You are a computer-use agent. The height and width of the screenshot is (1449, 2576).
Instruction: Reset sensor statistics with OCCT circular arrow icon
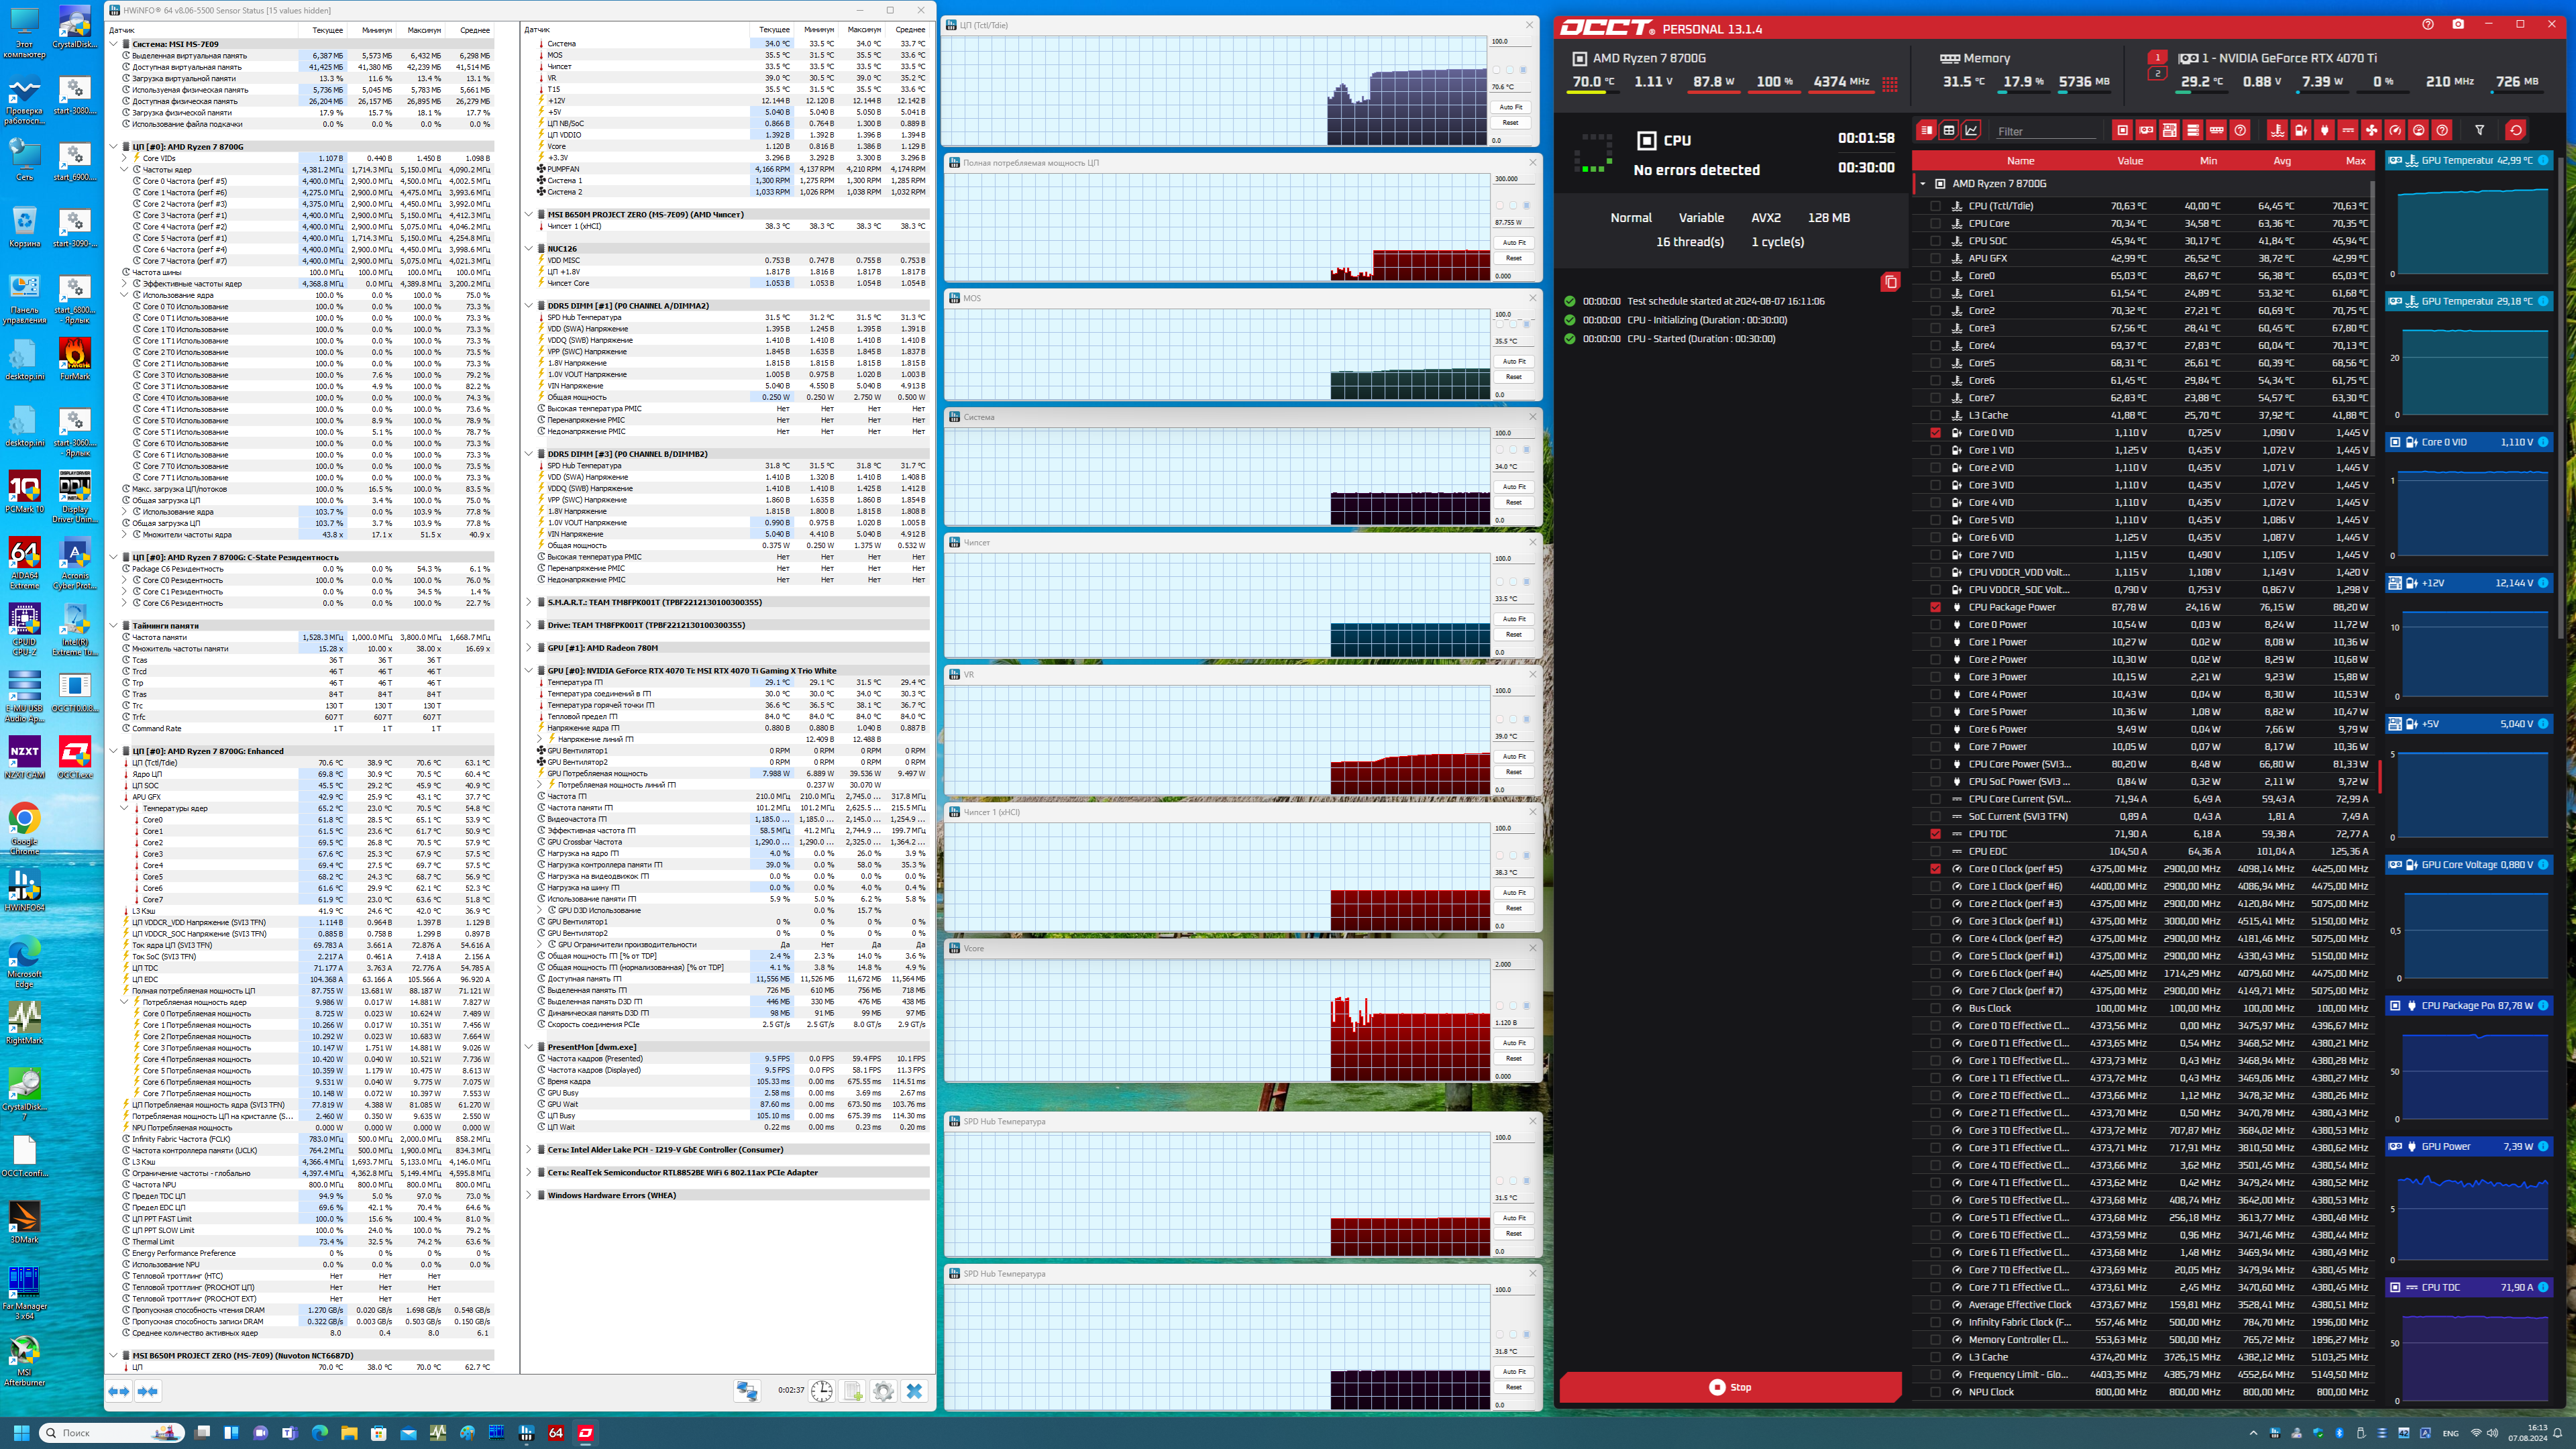coord(2516,130)
